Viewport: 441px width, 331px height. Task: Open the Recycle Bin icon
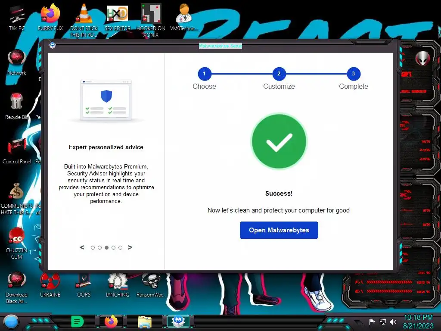pos(17,107)
